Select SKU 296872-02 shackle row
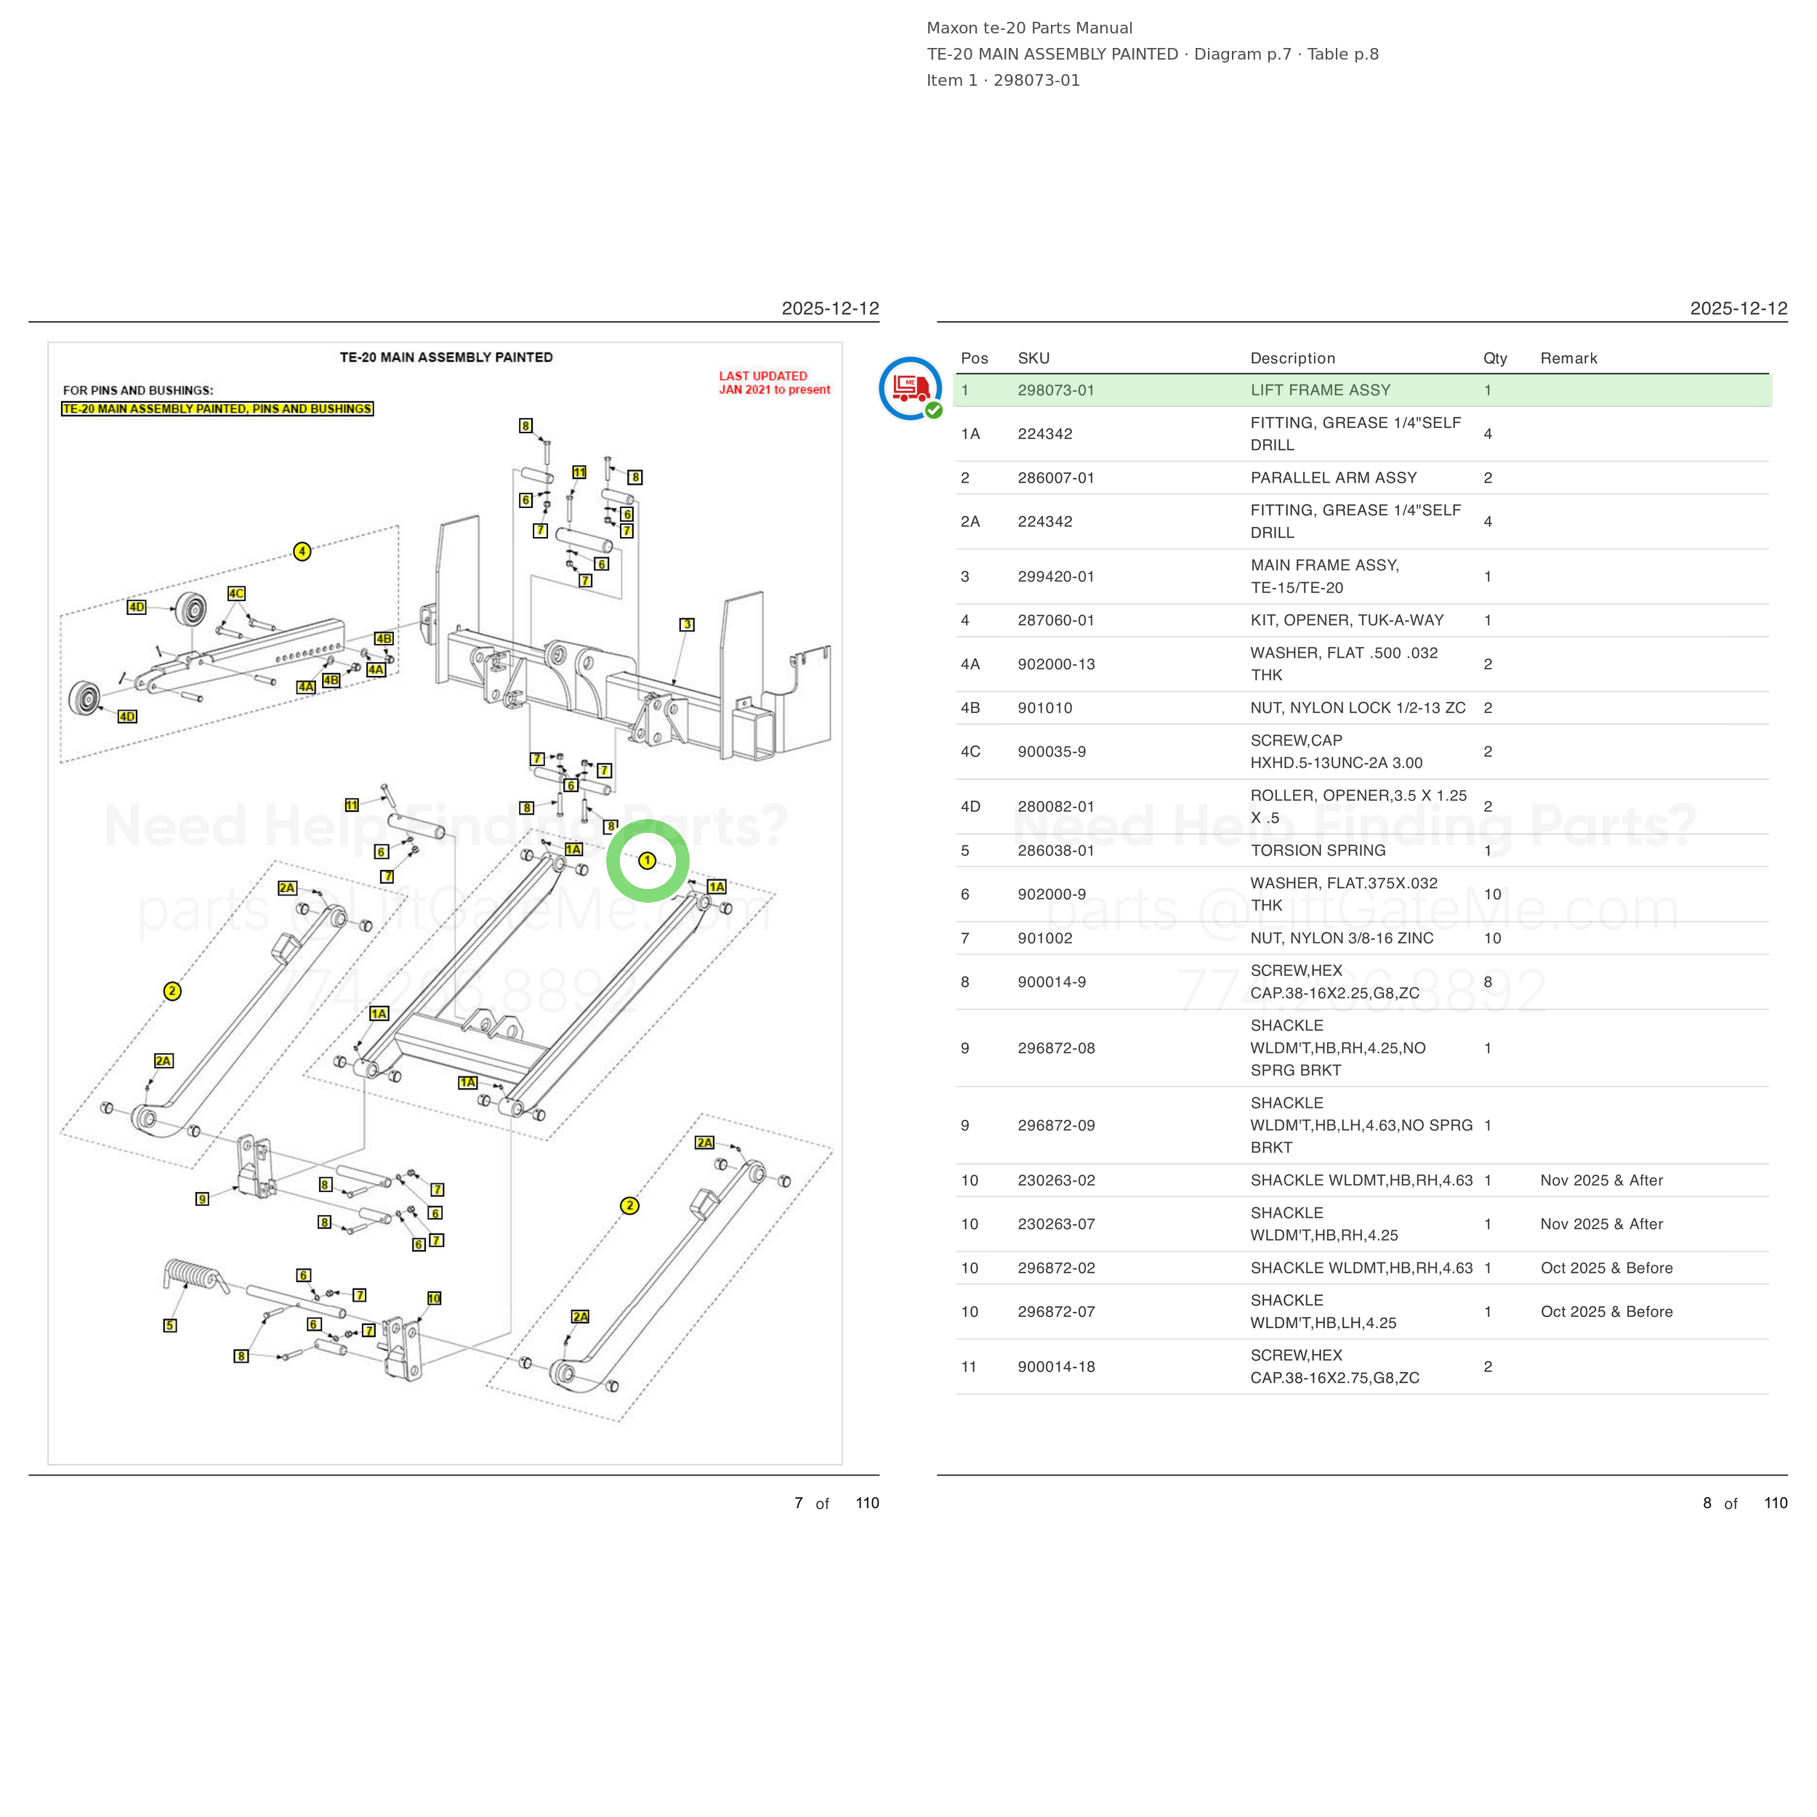 [x=1363, y=1268]
